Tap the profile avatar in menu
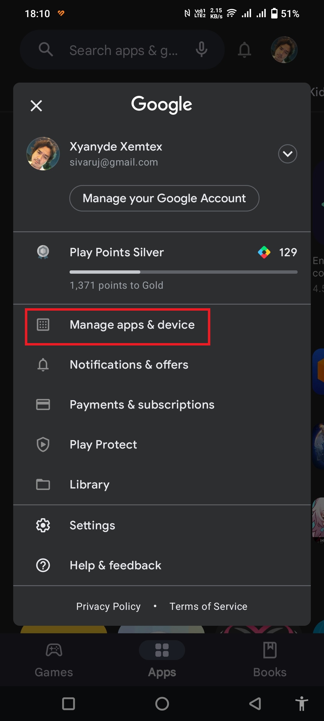Screen dimensions: 324x721 [x=43, y=154]
